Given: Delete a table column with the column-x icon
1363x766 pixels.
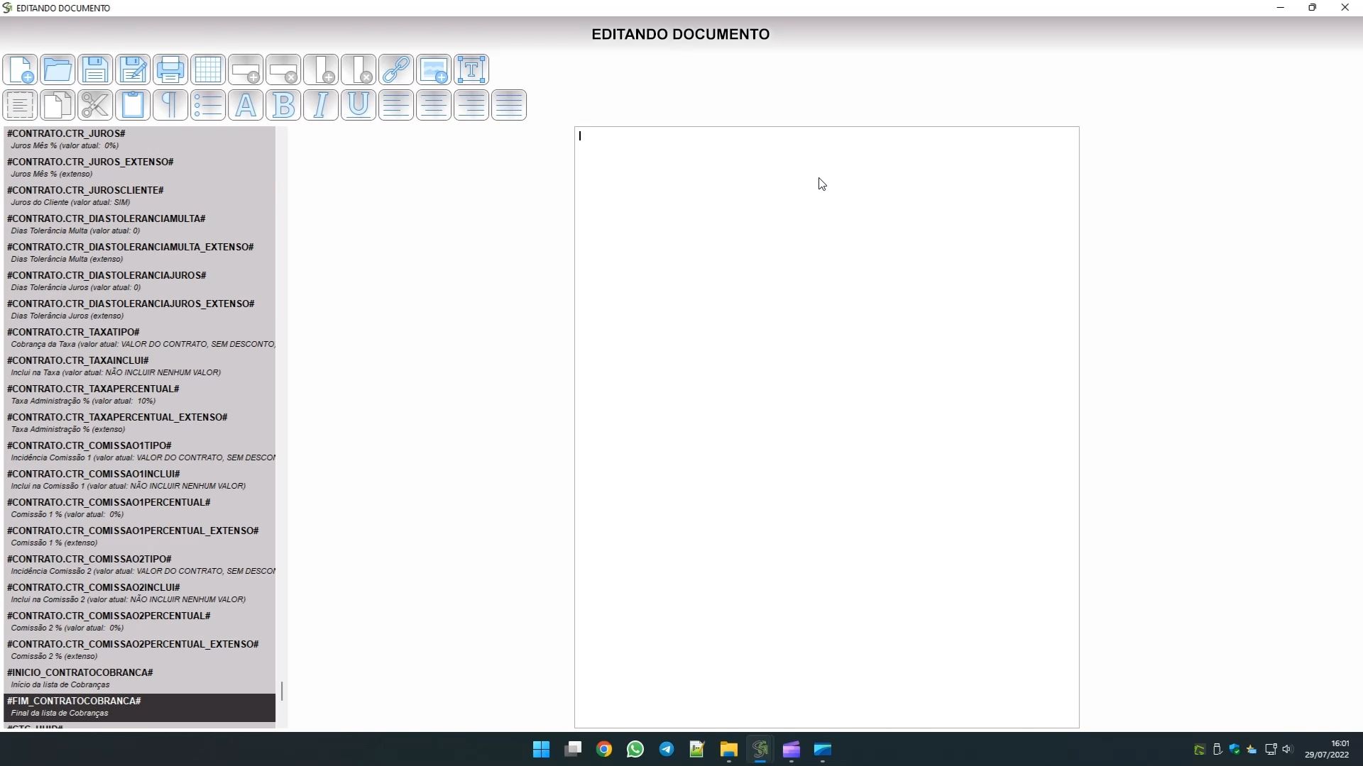Looking at the screenshot, I should pyautogui.click(x=358, y=70).
